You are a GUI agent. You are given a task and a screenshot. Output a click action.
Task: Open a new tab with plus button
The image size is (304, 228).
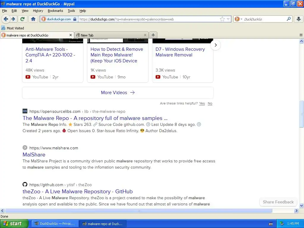[x=153, y=35]
